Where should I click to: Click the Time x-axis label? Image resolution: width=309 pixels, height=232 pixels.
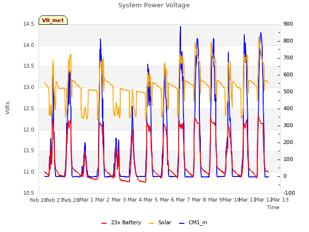click(273, 207)
